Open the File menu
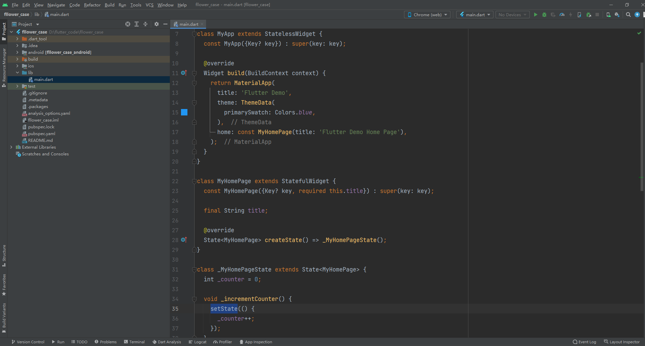This screenshot has height=346, width=645. [x=15, y=5]
